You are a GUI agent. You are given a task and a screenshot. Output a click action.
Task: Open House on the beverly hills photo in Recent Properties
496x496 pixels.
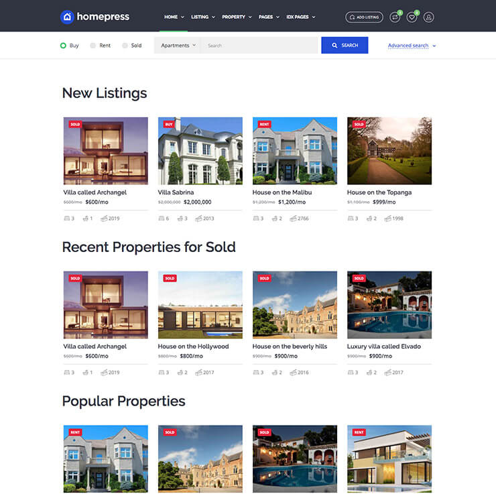click(x=295, y=304)
